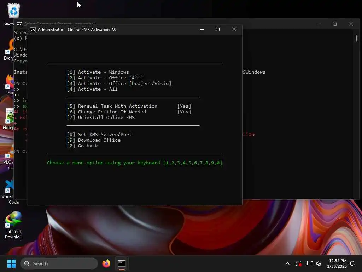Click the taskbar Search box
The width and height of the screenshot is (362, 272).
59,263
